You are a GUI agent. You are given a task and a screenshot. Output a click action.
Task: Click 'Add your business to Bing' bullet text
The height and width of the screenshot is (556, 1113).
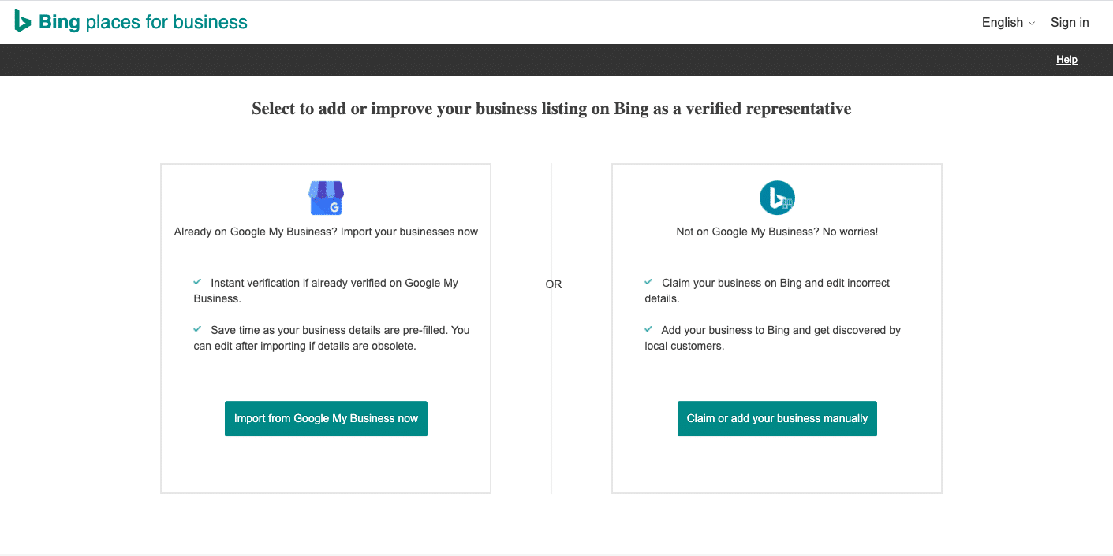[x=772, y=338]
